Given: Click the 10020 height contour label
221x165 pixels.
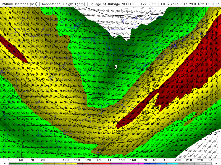Looking at the screenshot, I should (141, 16).
